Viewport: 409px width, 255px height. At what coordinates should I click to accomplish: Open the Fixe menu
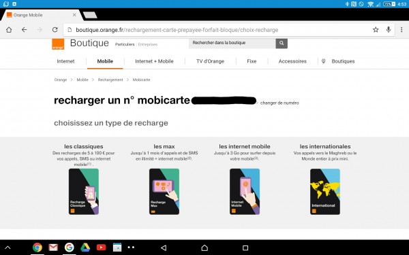[252, 61]
